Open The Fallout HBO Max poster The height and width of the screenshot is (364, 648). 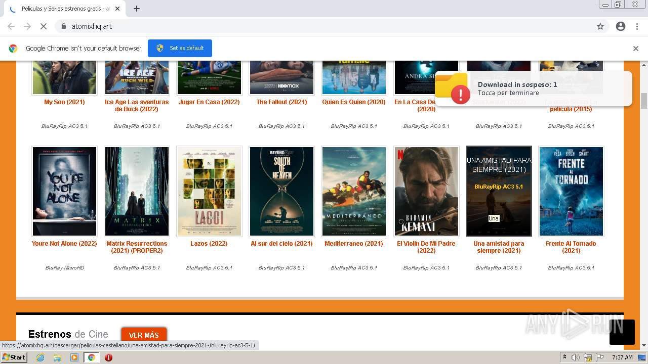click(x=281, y=77)
